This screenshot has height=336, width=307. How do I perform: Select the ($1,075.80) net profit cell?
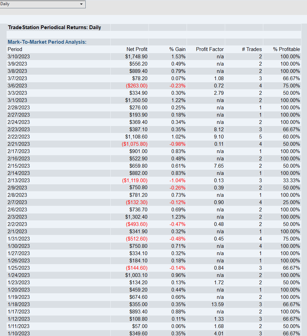(135, 144)
